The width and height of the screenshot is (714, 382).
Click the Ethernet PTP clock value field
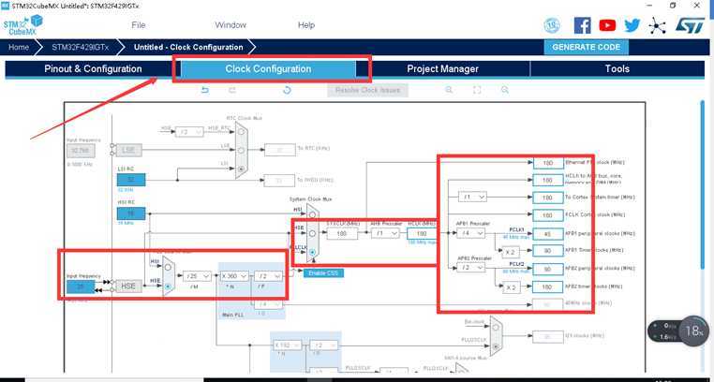(548, 163)
